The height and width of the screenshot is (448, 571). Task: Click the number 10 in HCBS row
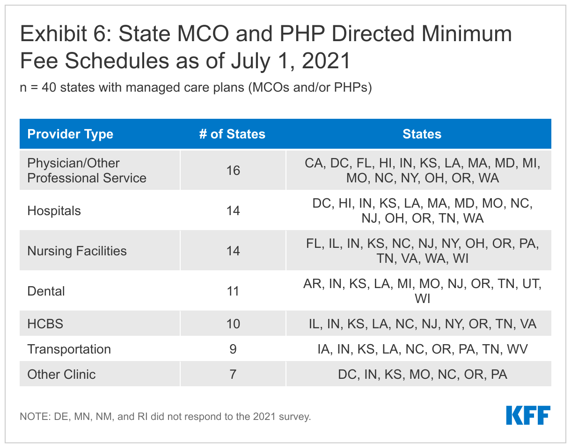point(233,324)
